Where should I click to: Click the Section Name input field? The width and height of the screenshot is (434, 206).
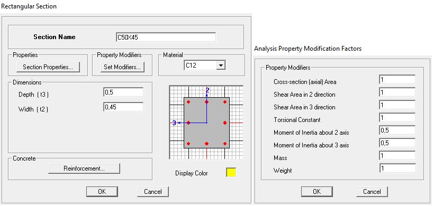(166, 37)
